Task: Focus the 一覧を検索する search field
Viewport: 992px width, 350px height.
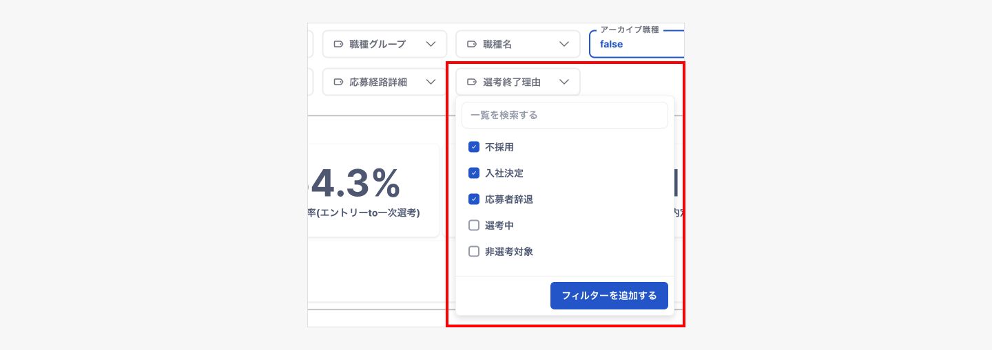Action: tap(565, 116)
